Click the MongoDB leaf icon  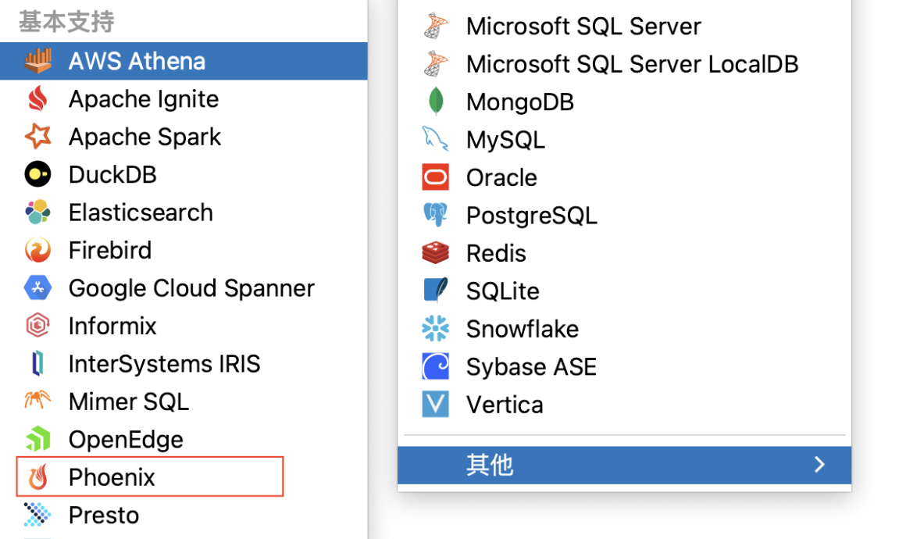pos(436,101)
